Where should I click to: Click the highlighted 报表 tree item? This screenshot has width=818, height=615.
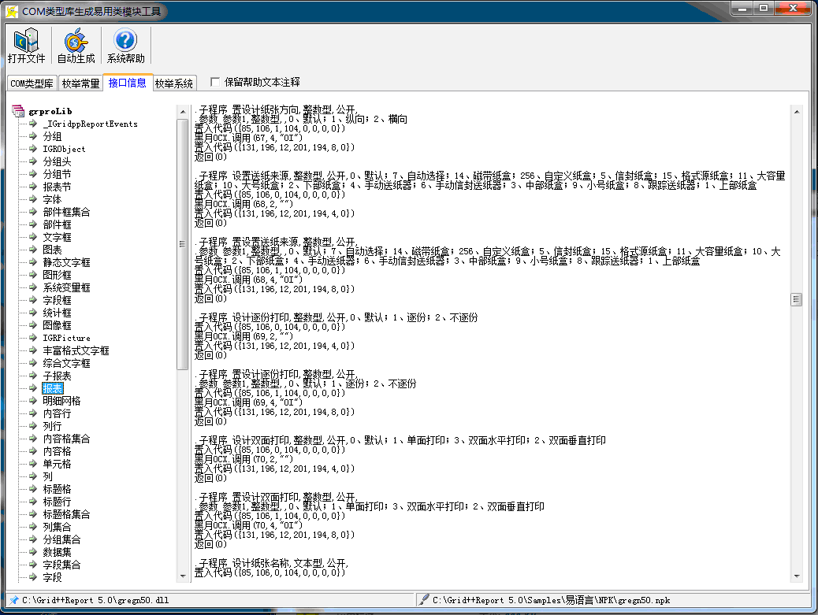tap(52, 388)
